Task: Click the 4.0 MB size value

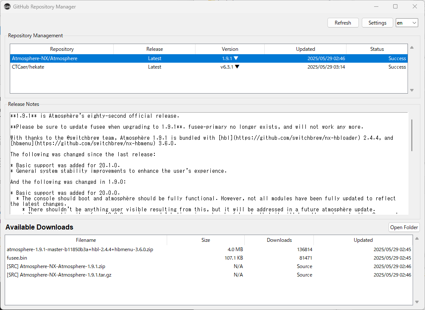Action: pyautogui.click(x=235, y=249)
